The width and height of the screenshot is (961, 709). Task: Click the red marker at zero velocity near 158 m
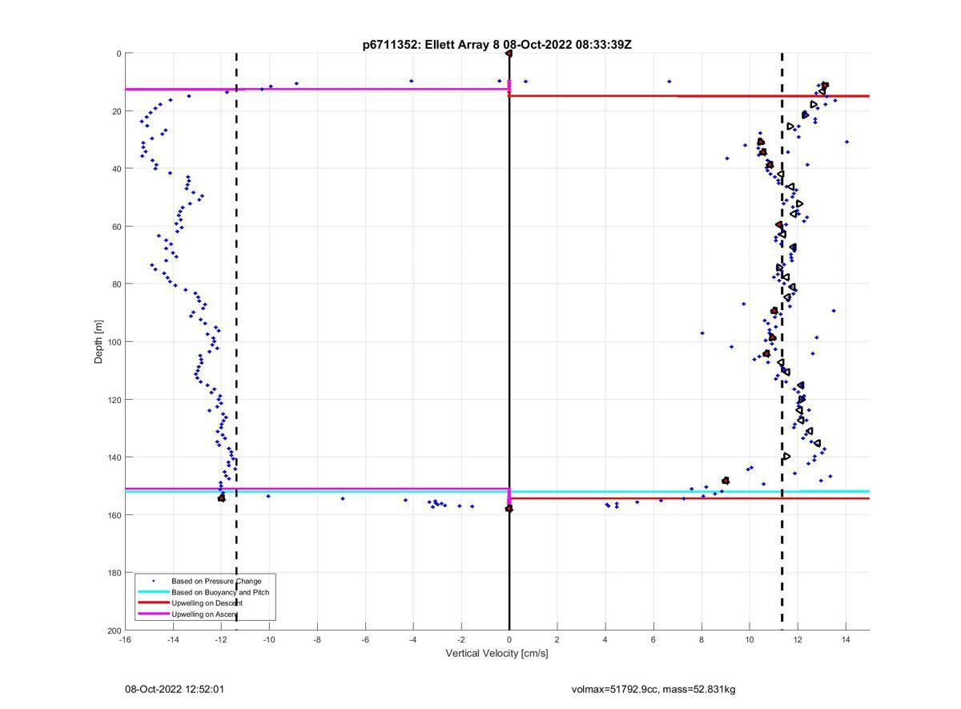pos(509,508)
